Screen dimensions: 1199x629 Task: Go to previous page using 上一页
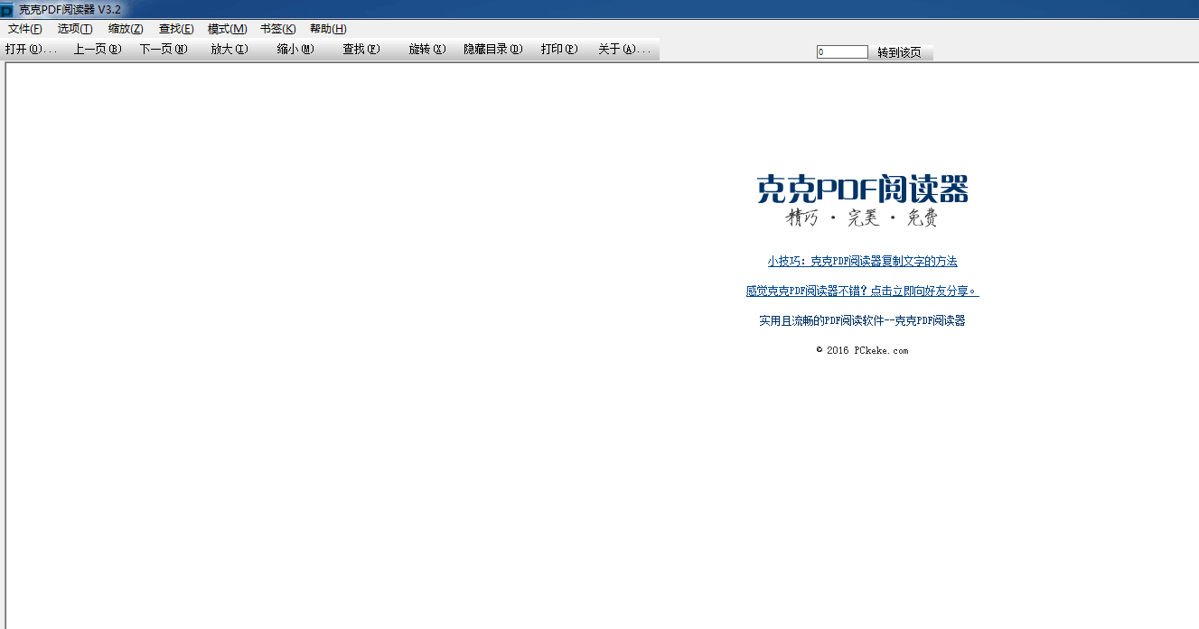[x=97, y=50]
